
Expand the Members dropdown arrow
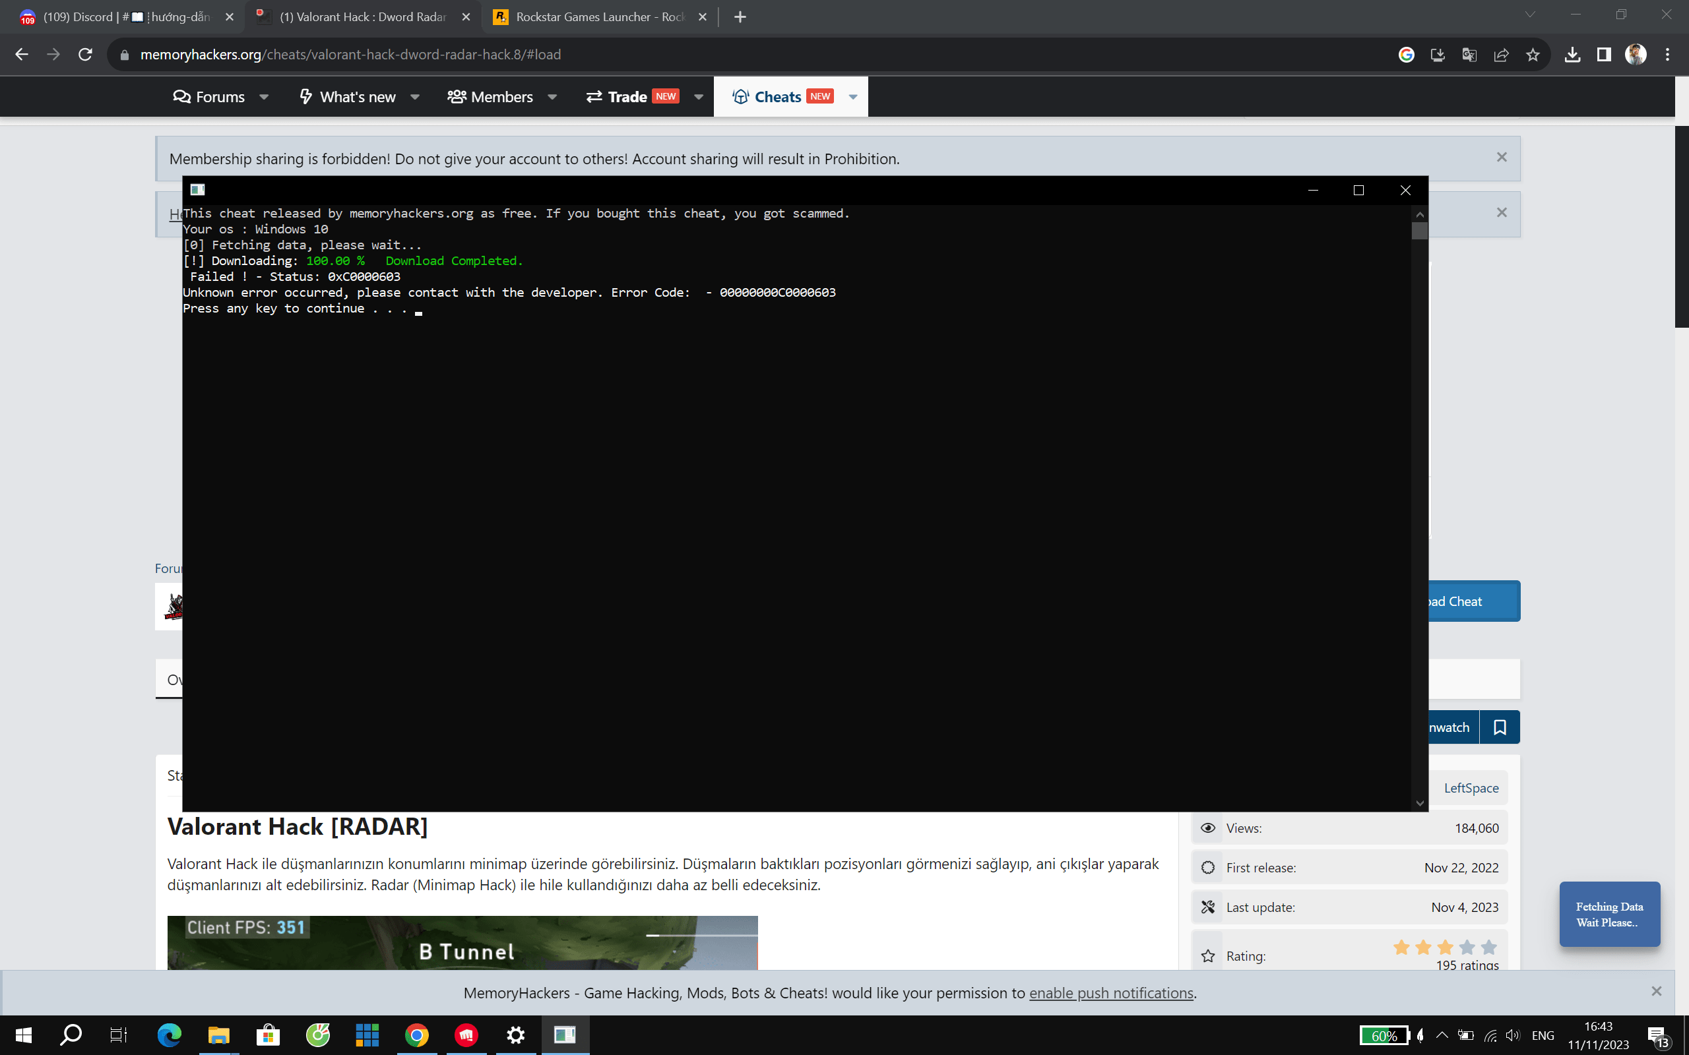pyautogui.click(x=552, y=97)
